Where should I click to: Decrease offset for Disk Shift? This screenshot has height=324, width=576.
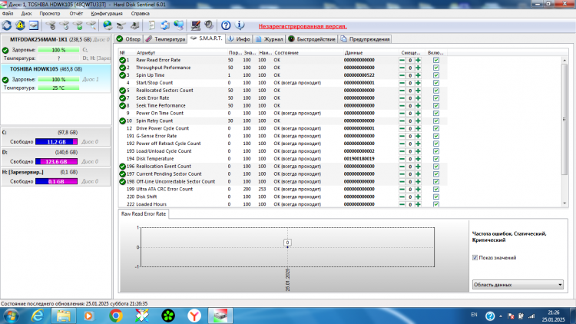tap(402, 197)
